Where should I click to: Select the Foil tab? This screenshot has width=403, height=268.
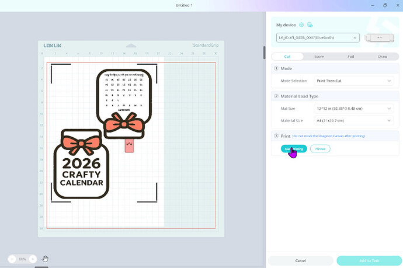click(x=350, y=56)
